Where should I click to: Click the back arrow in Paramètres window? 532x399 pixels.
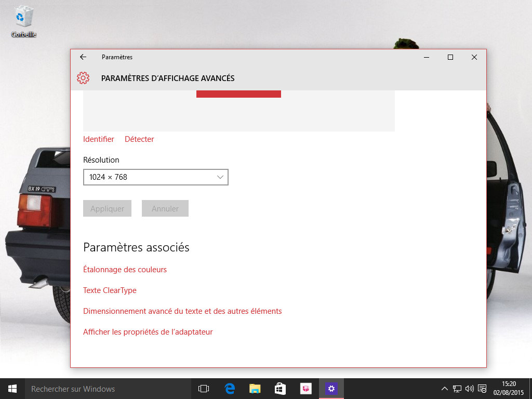click(x=83, y=57)
